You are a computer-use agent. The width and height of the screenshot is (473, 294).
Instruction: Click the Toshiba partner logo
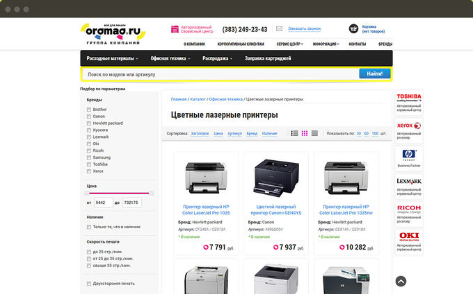pos(408,96)
